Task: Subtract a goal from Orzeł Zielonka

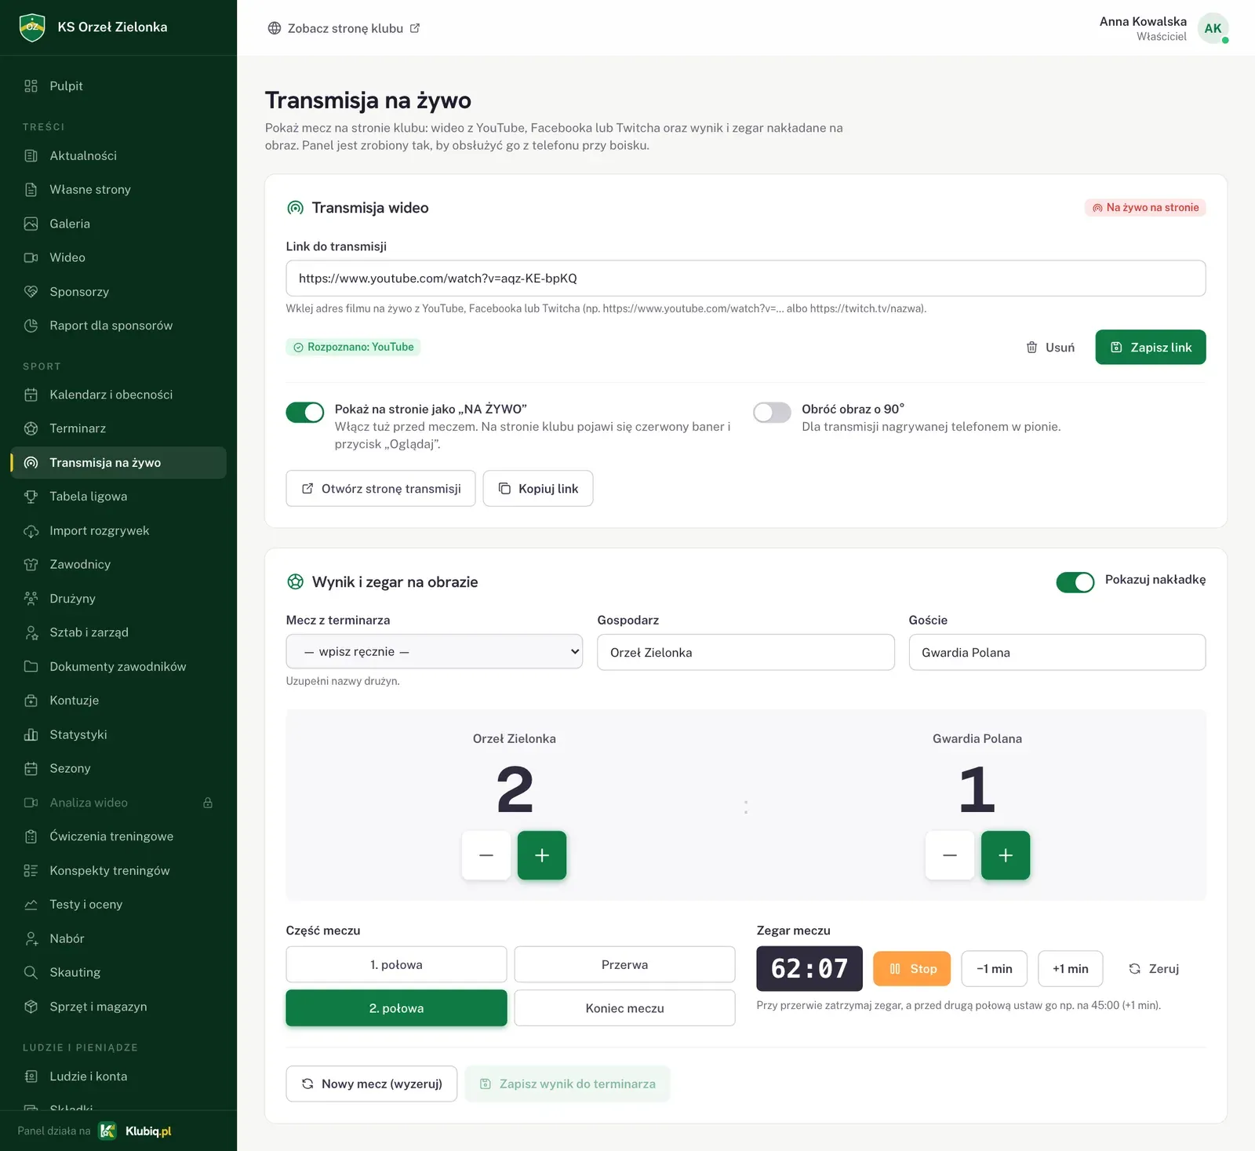Action: point(486,855)
